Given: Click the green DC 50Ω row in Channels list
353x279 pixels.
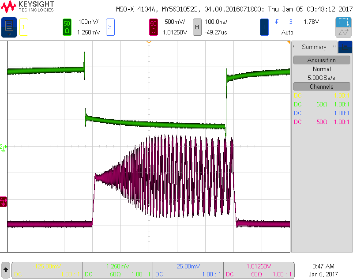Looking at the screenshot, I should pos(322,104).
